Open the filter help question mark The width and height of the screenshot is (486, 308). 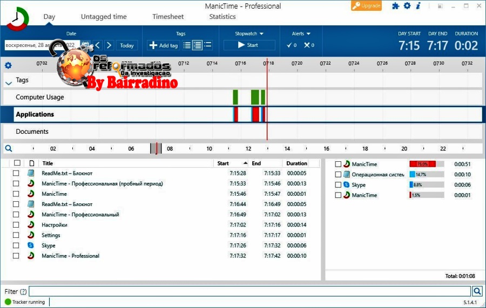(x=23, y=291)
